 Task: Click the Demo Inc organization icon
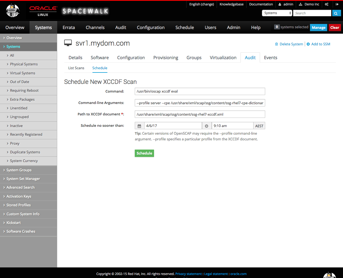300,4
